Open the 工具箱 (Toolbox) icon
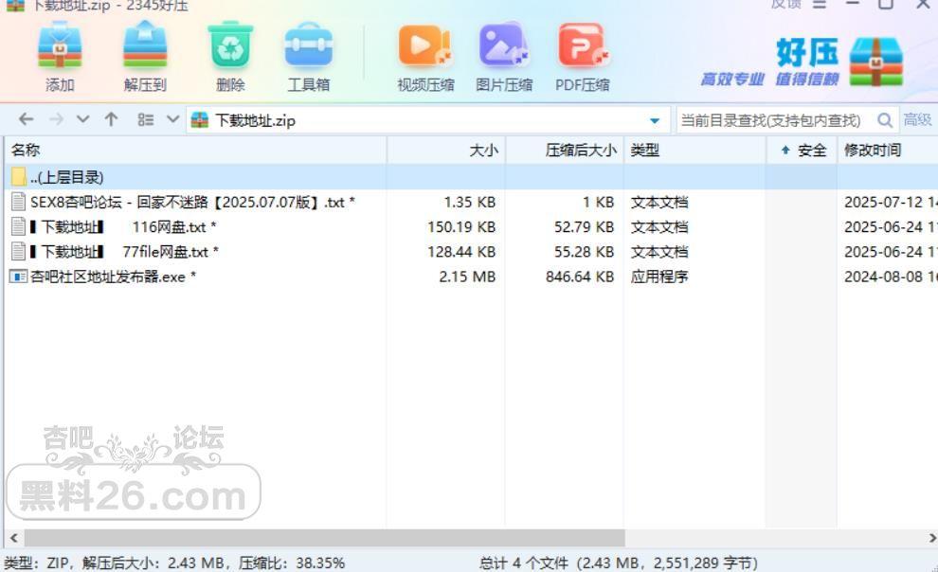The width and height of the screenshot is (938, 572). tap(309, 45)
